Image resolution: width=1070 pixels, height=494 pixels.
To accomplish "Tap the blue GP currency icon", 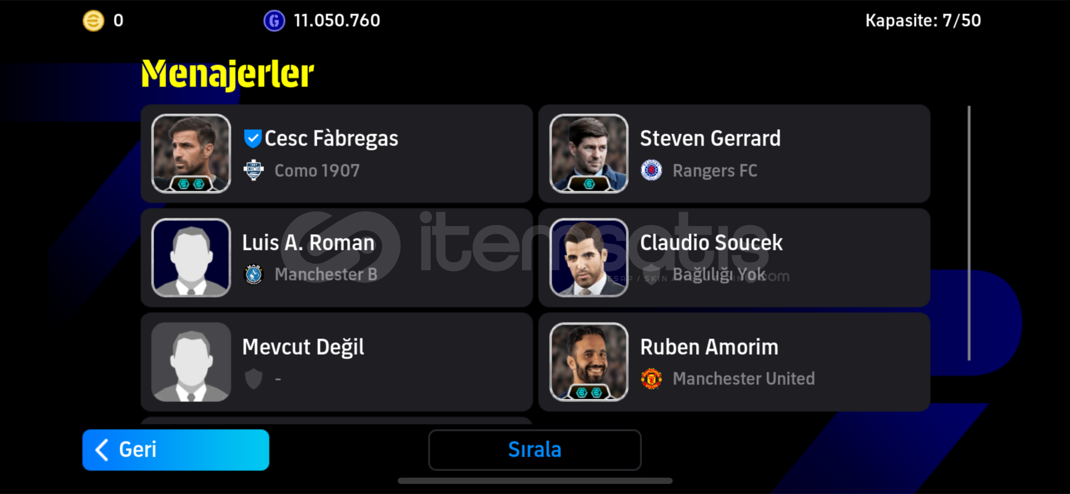I will click(x=274, y=21).
